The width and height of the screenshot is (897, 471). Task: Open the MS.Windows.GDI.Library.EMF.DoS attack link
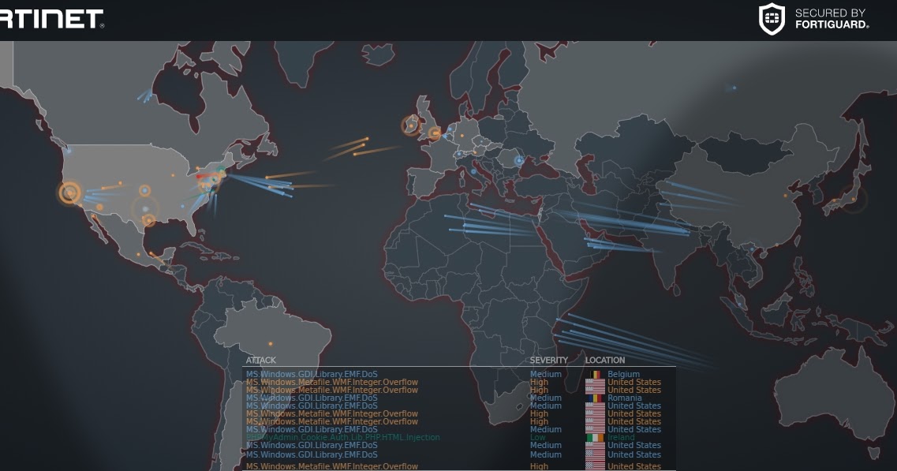click(312, 374)
